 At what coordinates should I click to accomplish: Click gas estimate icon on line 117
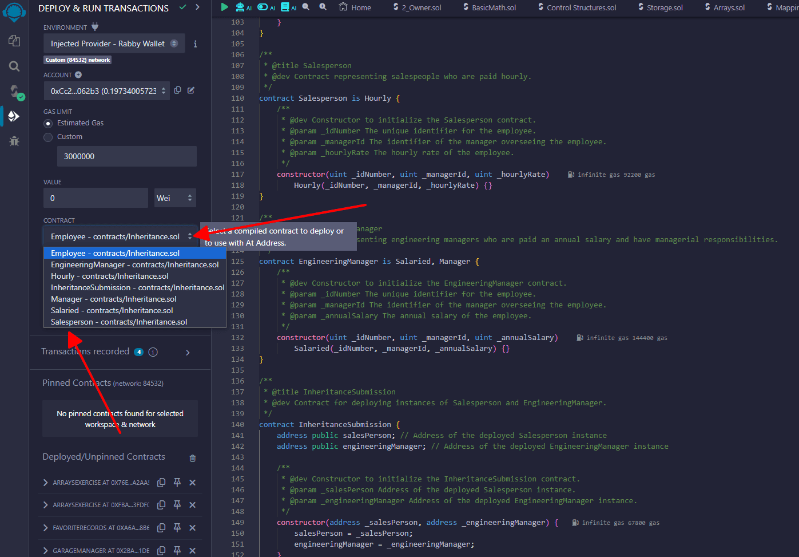pyautogui.click(x=571, y=175)
